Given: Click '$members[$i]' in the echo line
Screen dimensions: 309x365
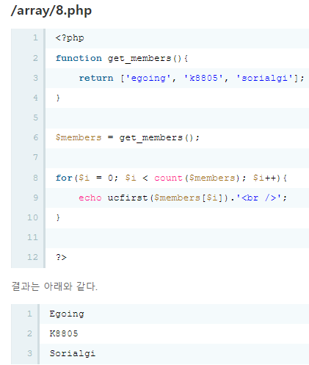Looking at the screenshot, I should (189, 198).
